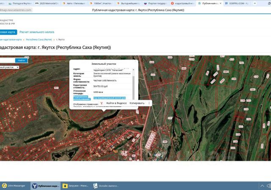Click the speaker volume icon in tray
Image resolution: width=271 pixels, height=190 pixels.
click(269, 186)
